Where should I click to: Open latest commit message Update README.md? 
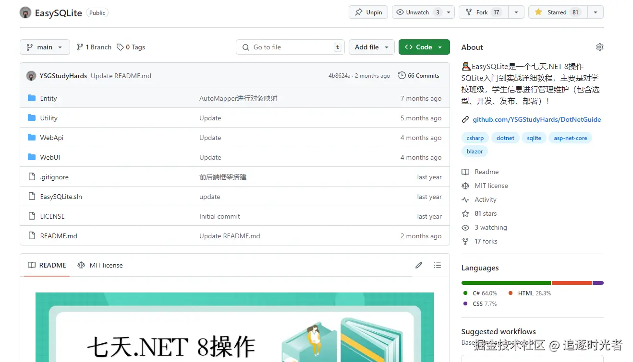[121, 76]
